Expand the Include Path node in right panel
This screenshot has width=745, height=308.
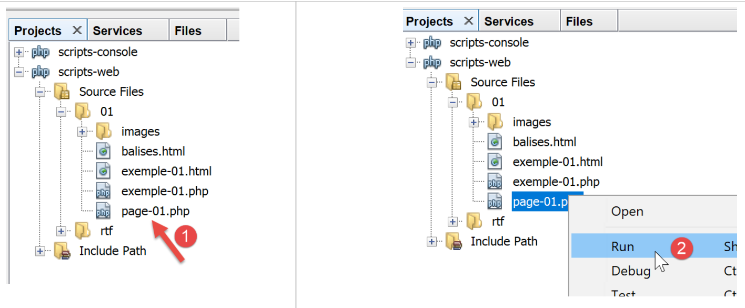(x=432, y=242)
